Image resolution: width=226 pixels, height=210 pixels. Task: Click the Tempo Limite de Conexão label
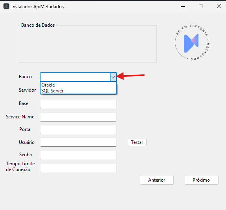click(x=20, y=166)
